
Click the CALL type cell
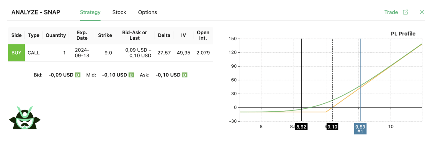tap(34, 53)
